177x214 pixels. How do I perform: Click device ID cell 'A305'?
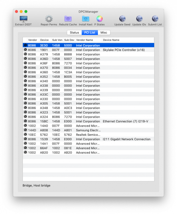click(x=44, y=104)
